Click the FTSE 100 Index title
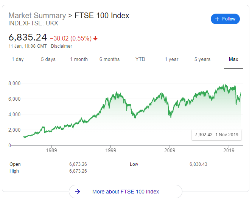This screenshot has width=252, height=198. (102, 16)
